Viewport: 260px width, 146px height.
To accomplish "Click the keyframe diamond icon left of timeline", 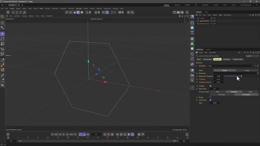I will tap(8, 134).
